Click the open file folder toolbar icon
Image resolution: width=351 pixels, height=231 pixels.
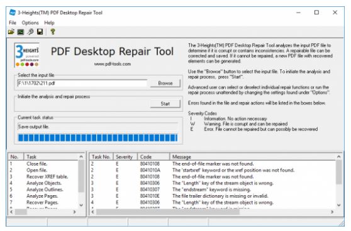11,32
